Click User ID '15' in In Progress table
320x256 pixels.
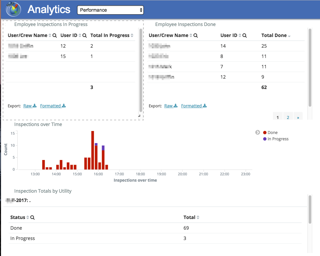point(63,56)
